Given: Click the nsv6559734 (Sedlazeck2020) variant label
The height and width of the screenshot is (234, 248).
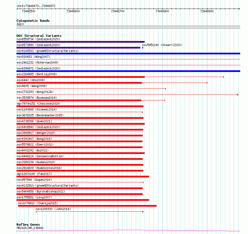Looking at the screenshot, I should coord(38,39).
